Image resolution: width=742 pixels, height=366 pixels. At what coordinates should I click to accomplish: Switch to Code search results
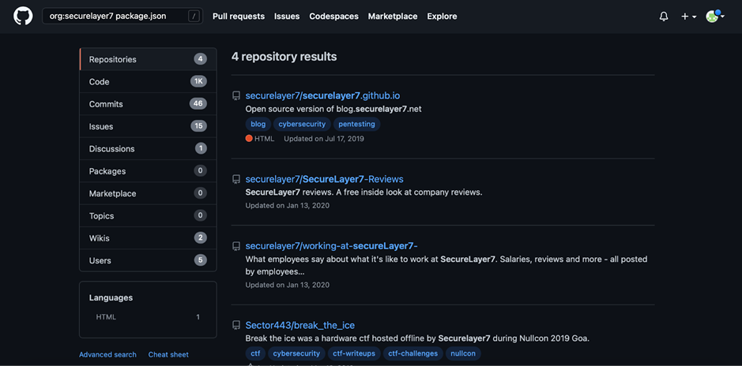click(148, 82)
